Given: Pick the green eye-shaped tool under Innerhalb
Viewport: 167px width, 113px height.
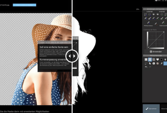Looking at the screenshot, I should [x=158, y=14].
